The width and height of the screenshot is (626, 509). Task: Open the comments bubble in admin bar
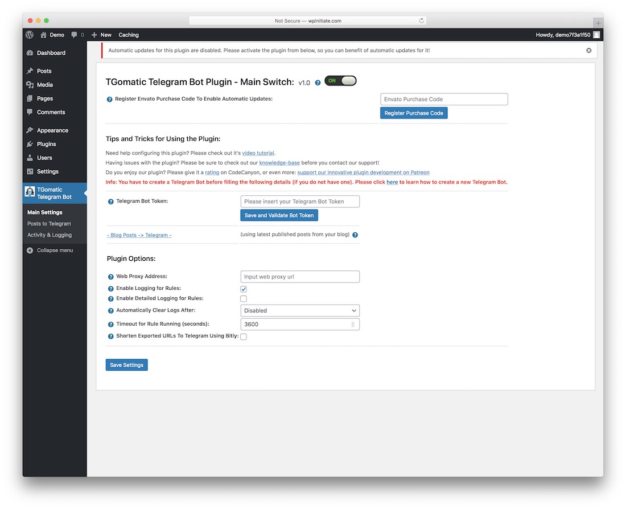[x=77, y=35]
